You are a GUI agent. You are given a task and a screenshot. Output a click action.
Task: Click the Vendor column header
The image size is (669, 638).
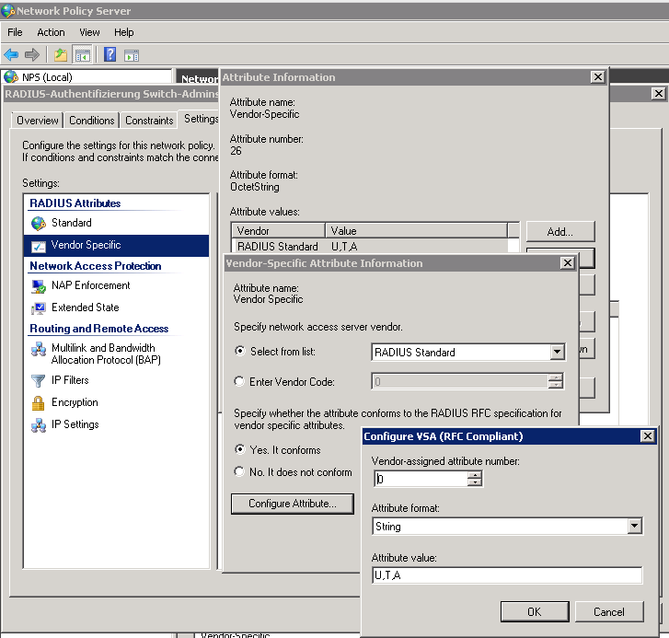click(278, 230)
